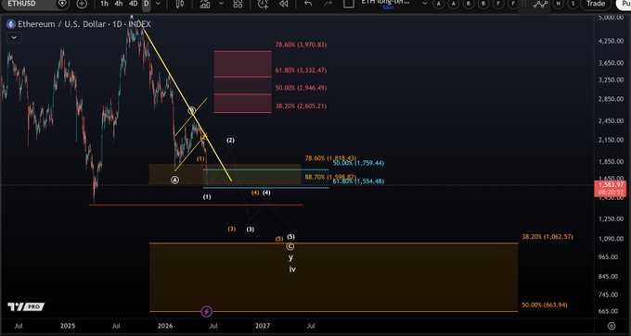Click the S circle shortcut
631x336 pixels.
point(573,4)
